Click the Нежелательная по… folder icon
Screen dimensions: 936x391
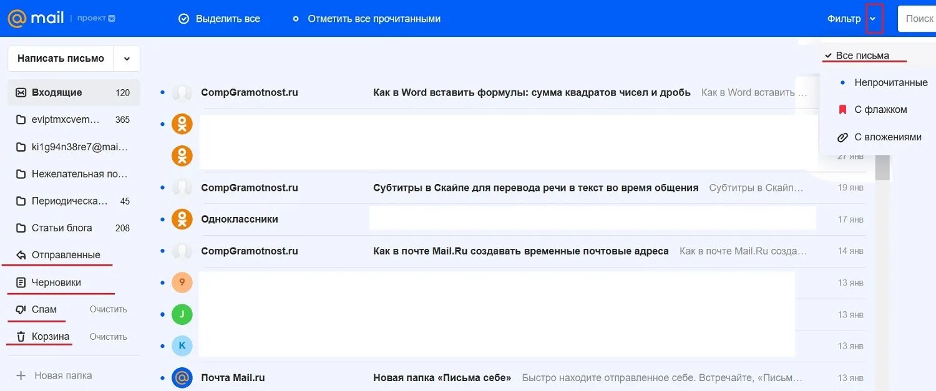21,174
